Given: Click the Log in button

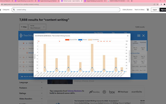Looking at the screenshot, I should point(155,10).
